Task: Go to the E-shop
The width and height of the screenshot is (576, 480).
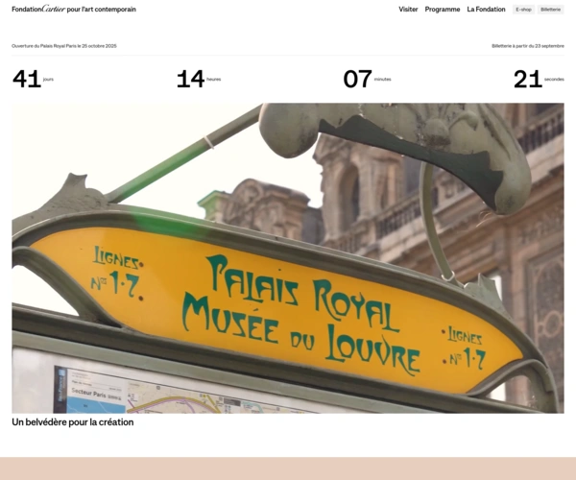Action: [523, 9]
